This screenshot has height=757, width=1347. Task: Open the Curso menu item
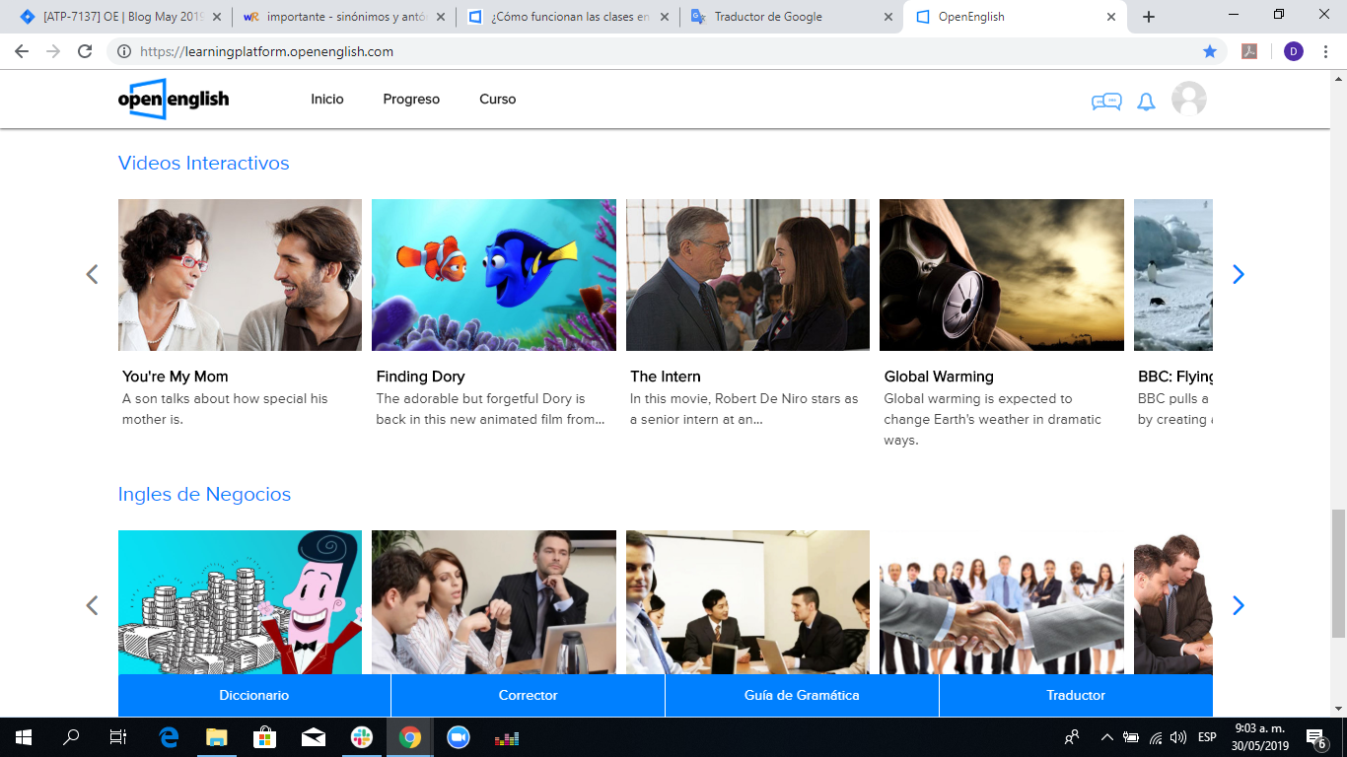(x=497, y=100)
